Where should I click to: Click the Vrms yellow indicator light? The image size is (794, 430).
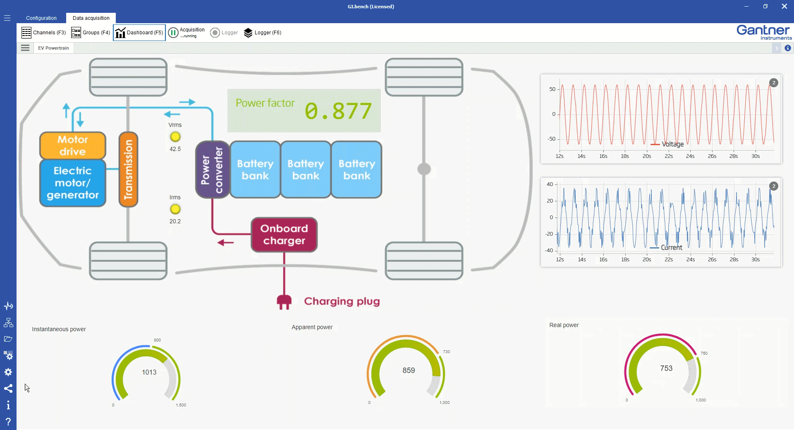click(175, 137)
